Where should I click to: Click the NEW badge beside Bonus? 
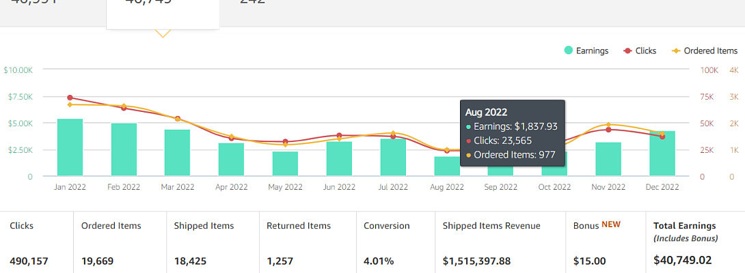tap(612, 225)
